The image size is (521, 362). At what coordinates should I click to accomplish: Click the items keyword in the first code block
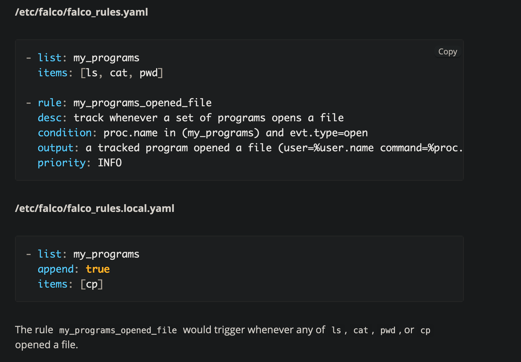tap(52, 73)
